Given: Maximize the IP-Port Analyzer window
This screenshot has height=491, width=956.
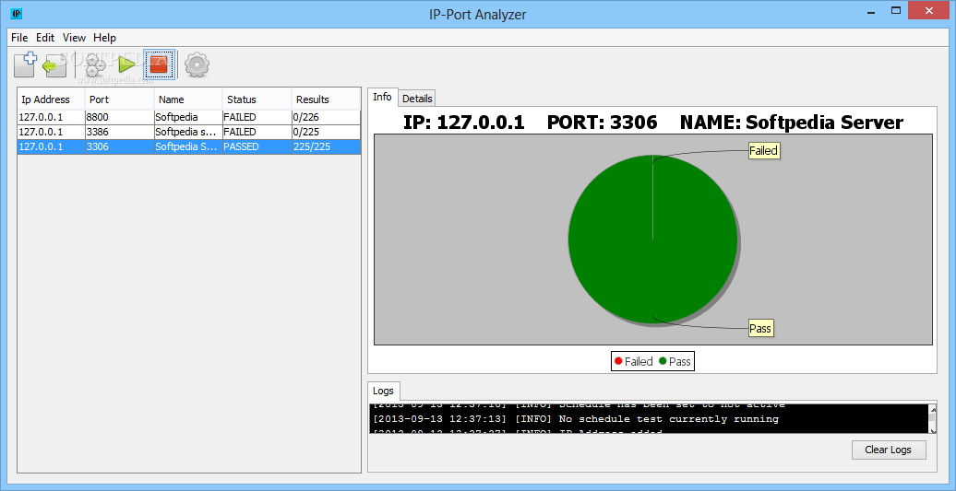Looking at the screenshot, I should tap(896, 10).
